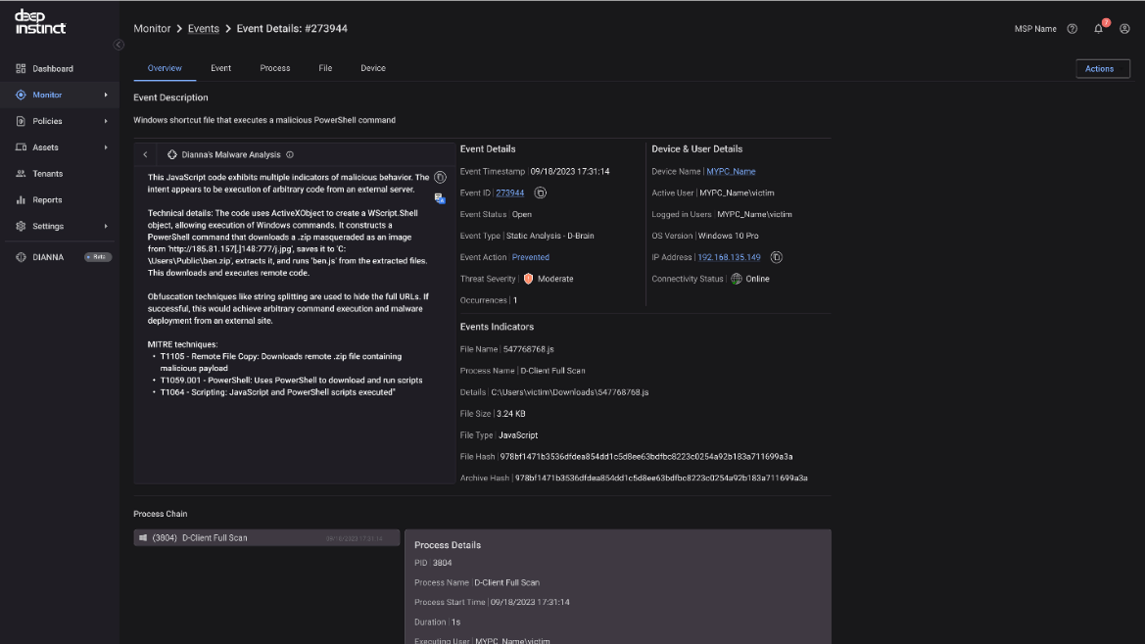
Task: Switch to the Overview tab
Action: (165, 68)
